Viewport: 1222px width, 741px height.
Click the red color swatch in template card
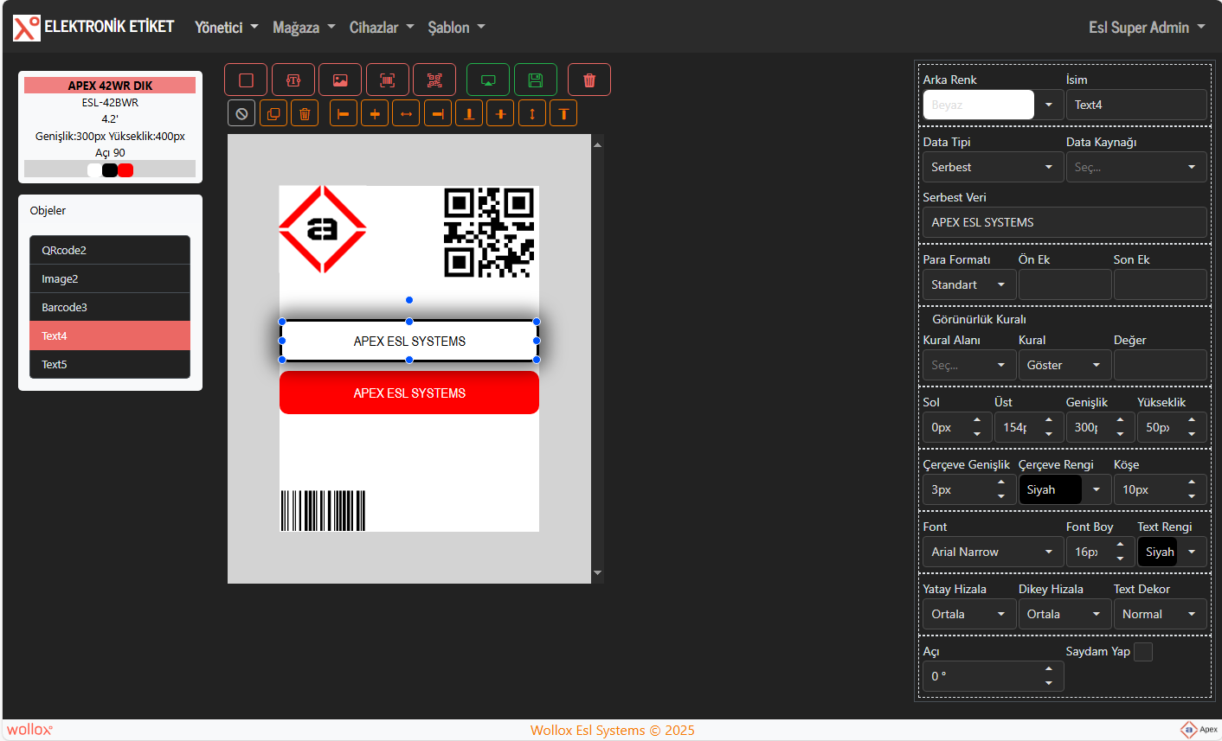(125, 170)
